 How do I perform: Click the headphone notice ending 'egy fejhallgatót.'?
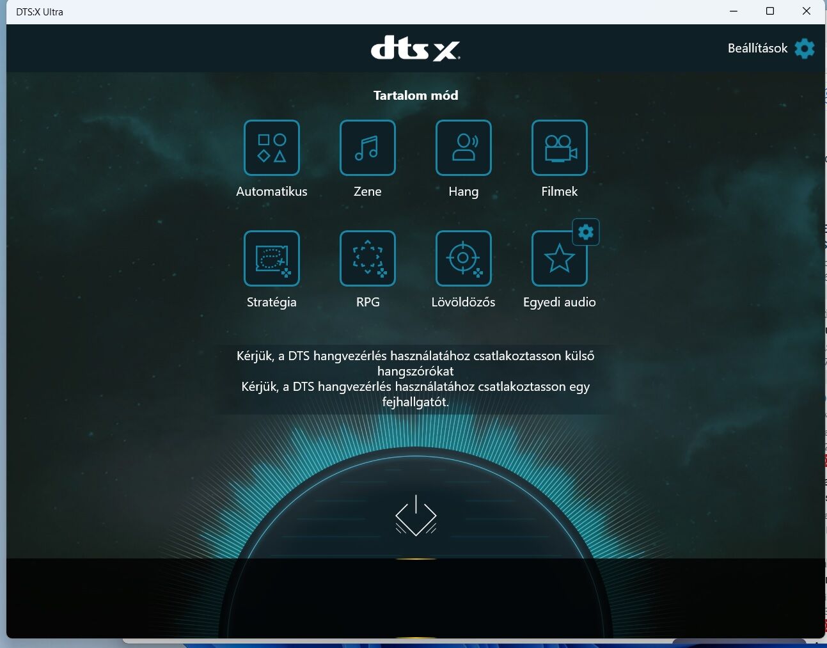point(416,394)
